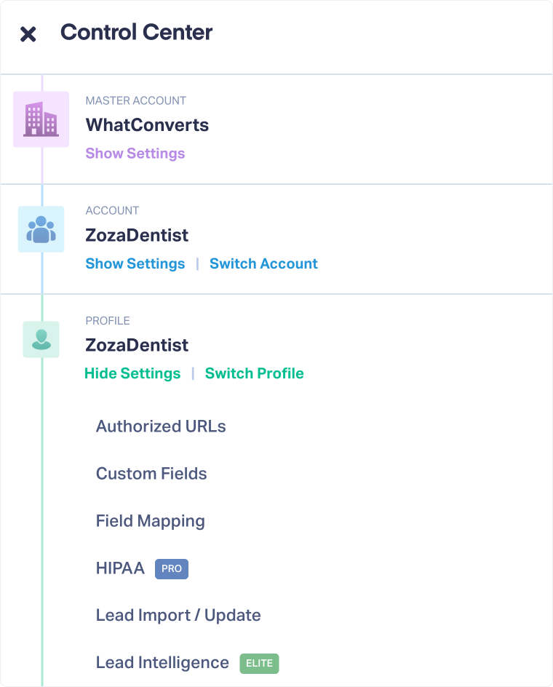Open the Authorized URLs settings
Screen dimensions: 553x687
click(161, 426)
